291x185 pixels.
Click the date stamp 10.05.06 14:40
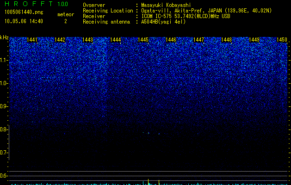24,21
